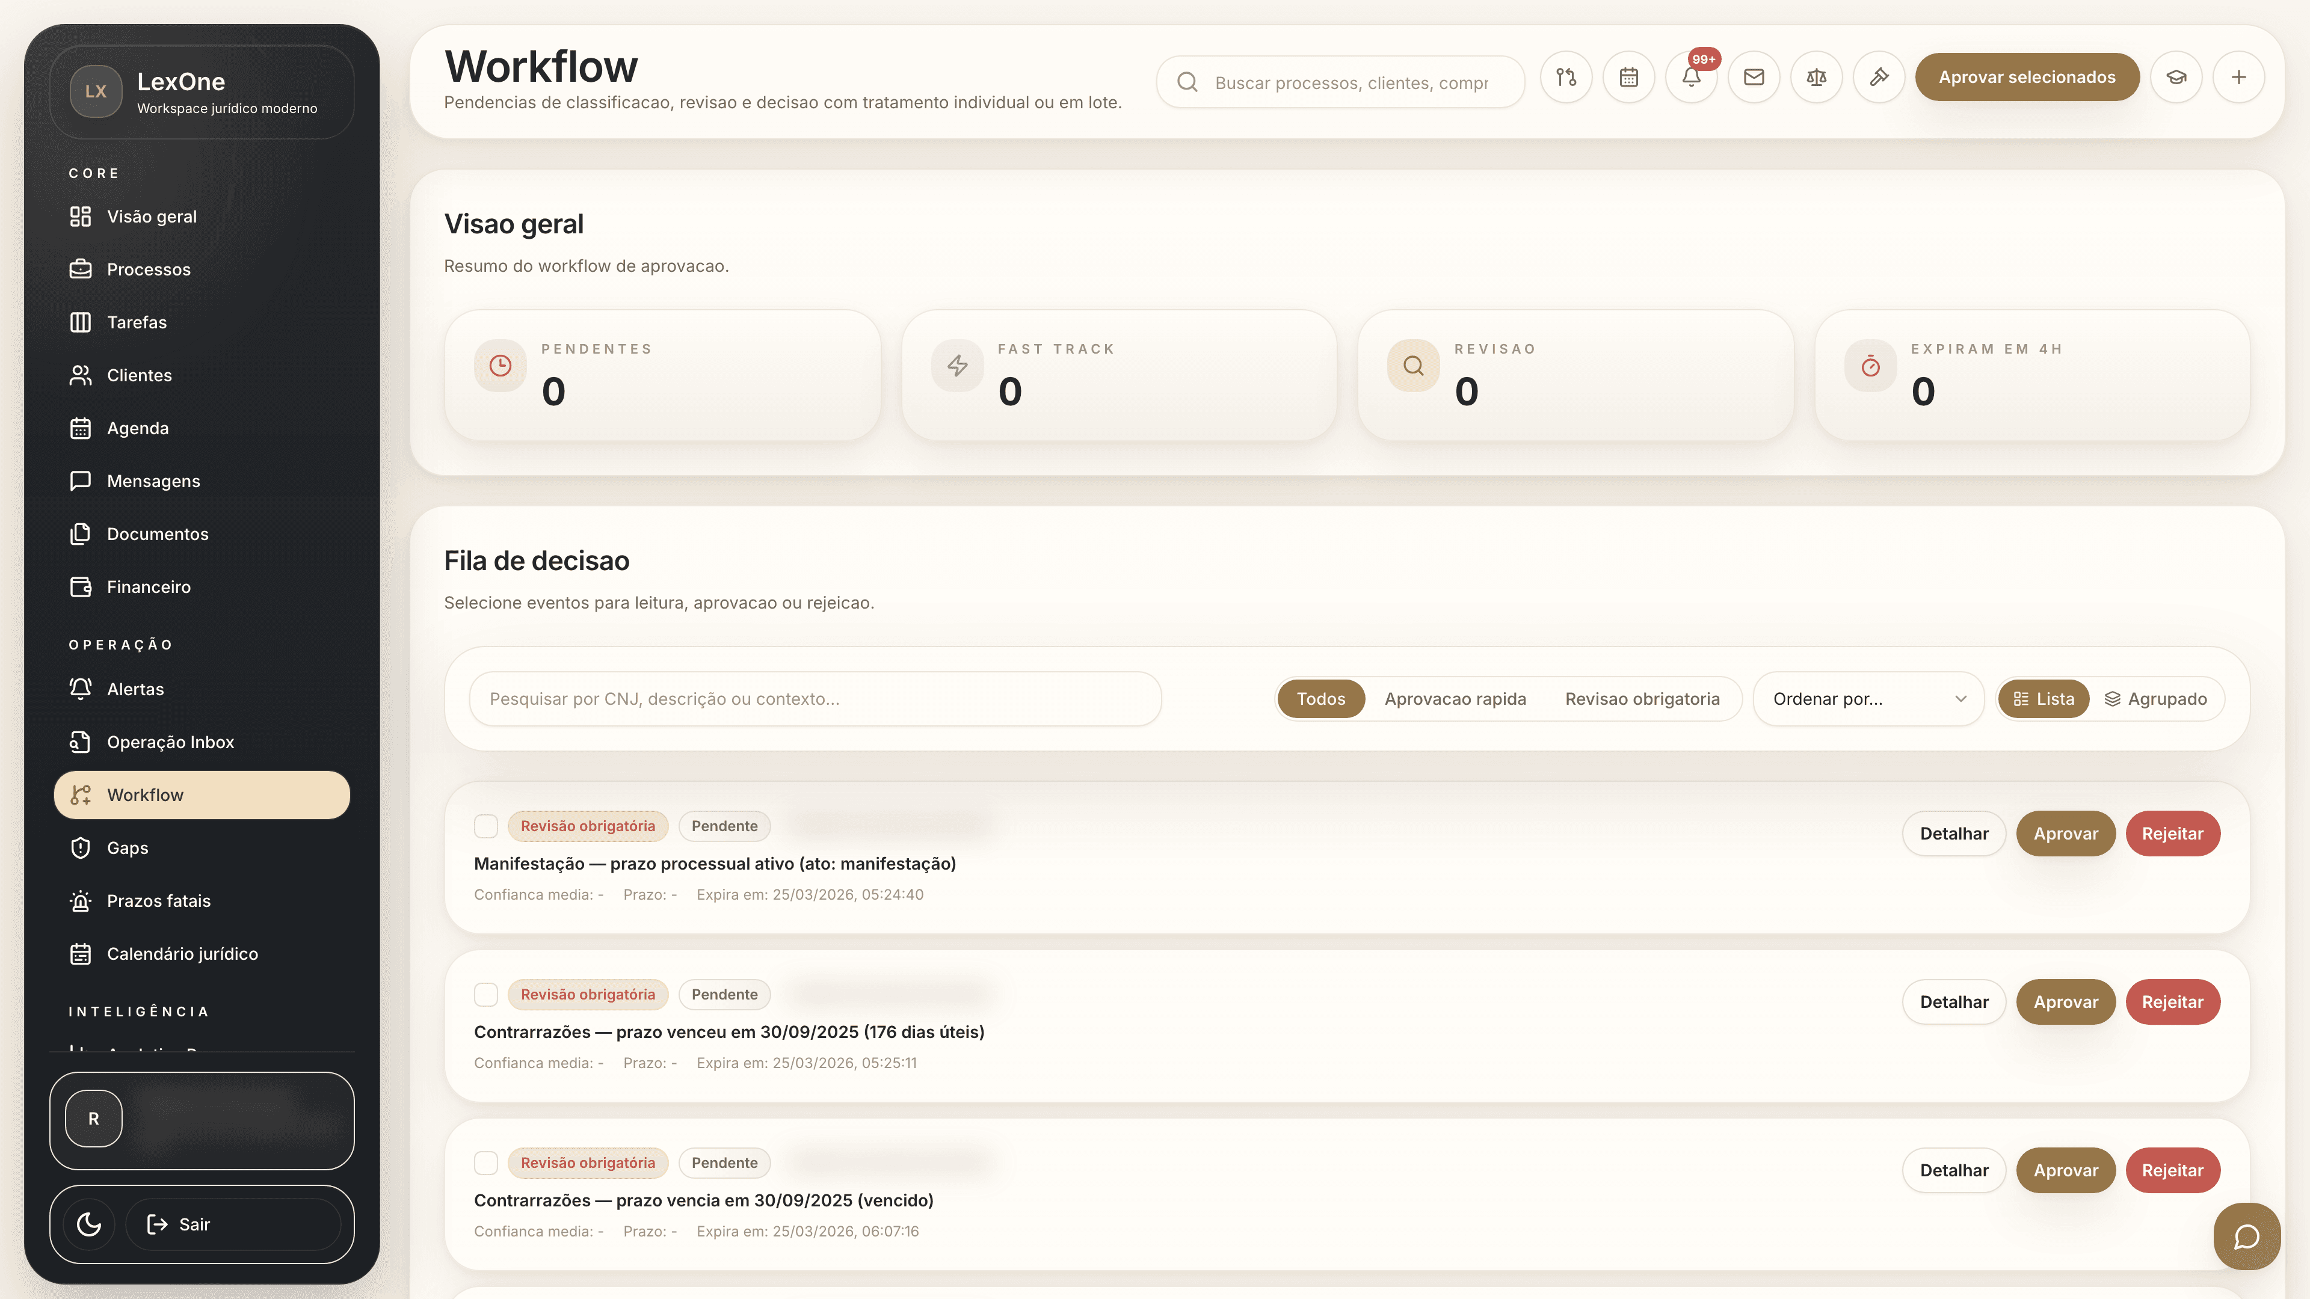Click Rejeitar on the Manifestação event
The image size is (2310, 1299).
click(2173, 833)
